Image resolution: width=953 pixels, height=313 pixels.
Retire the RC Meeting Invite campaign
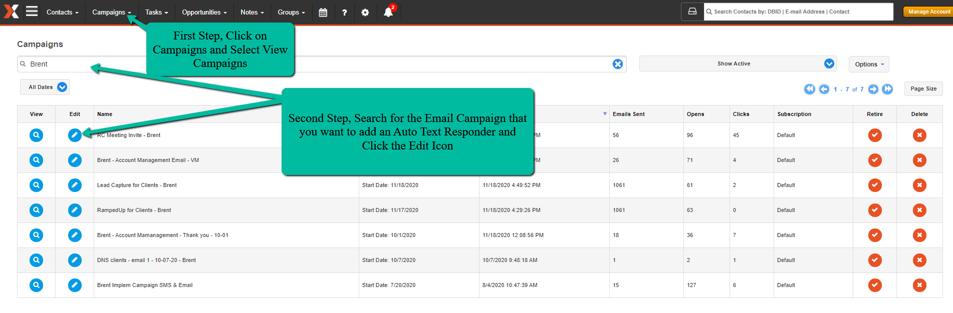pos(875,135)
